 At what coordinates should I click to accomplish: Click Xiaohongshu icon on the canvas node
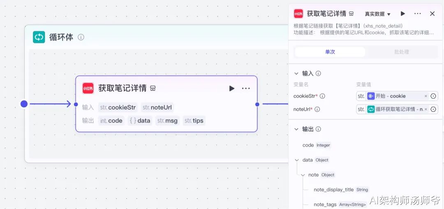88,88
